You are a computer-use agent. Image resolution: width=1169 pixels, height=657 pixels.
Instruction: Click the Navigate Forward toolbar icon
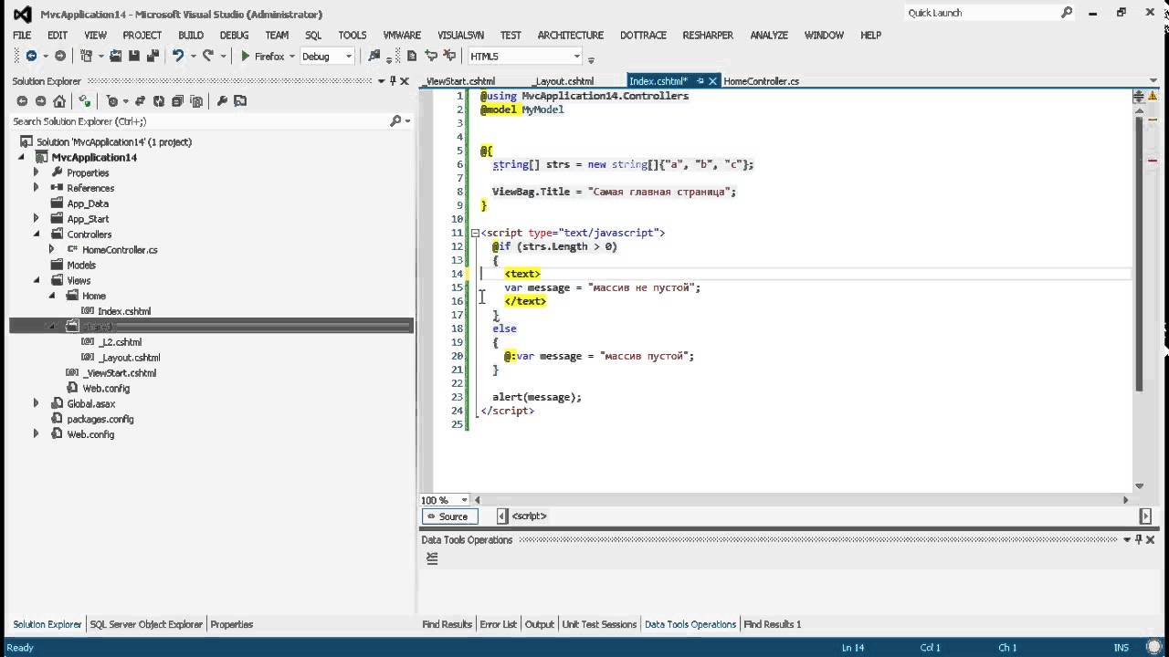tap(60, 56)
